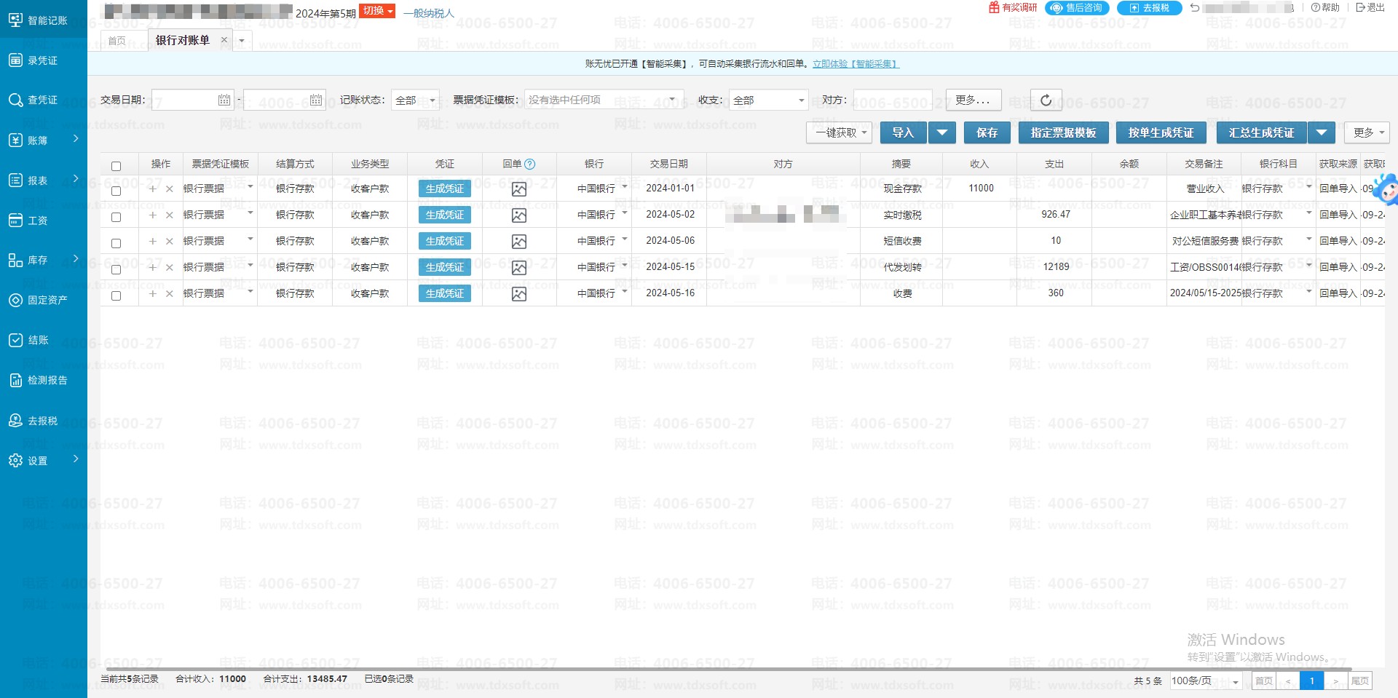1398x698 pixels.
Task: View receipt image for the 2024-05-02 row
Action: tap(518, 215)
